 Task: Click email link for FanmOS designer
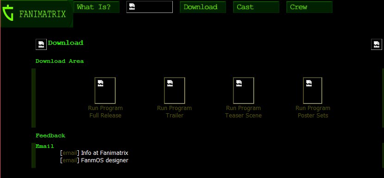click(x=70, y=160)
